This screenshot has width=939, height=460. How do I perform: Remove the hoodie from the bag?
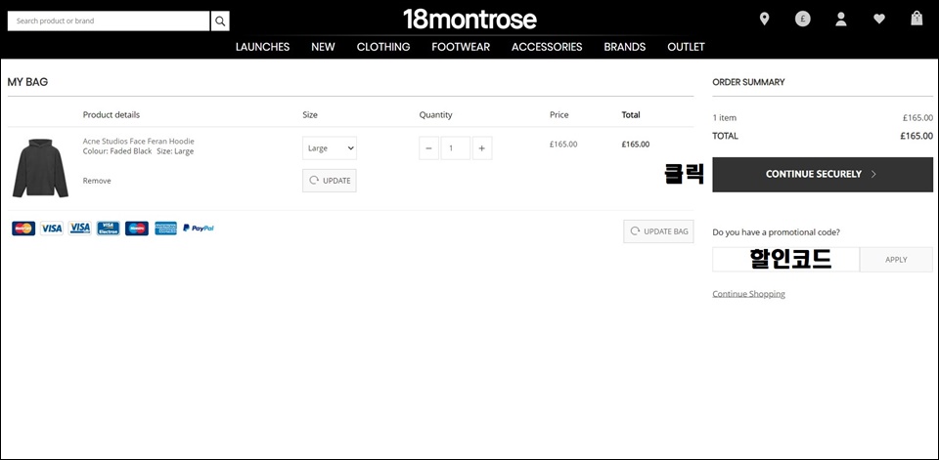point(97,181)
